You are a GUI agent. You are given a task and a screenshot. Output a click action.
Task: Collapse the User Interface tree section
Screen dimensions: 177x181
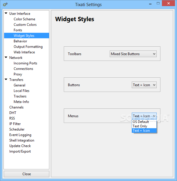tap(6, 13)
